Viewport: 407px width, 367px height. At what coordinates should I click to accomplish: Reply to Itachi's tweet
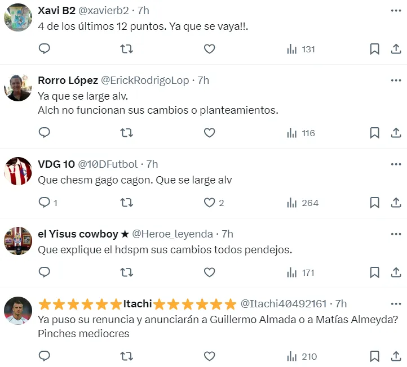(45, 356)
